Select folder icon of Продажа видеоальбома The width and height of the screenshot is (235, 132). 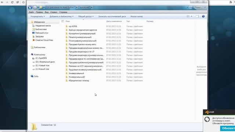coord(67,48)
